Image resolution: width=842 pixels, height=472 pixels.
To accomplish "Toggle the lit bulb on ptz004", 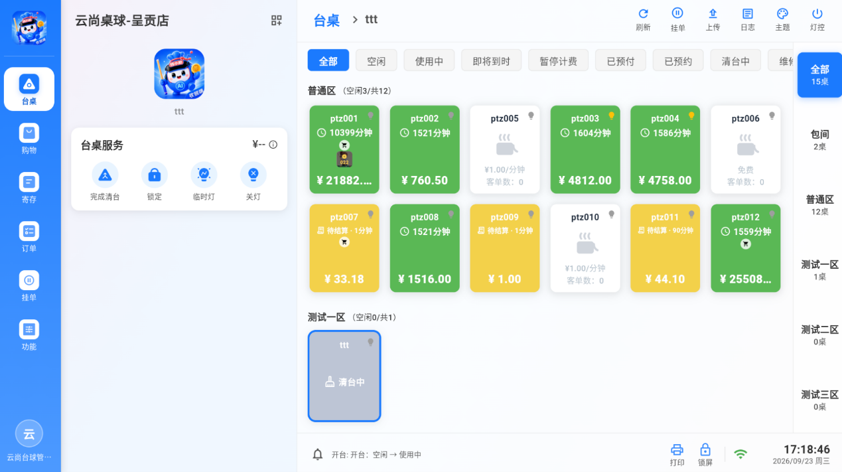I will [x=691, y=116].
